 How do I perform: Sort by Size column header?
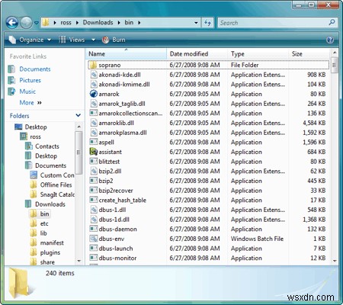pos(309,53)
